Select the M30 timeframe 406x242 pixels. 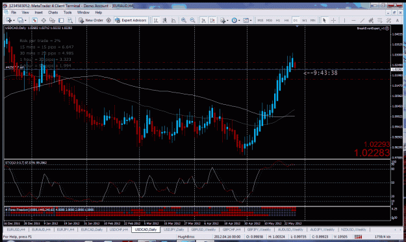269,20
